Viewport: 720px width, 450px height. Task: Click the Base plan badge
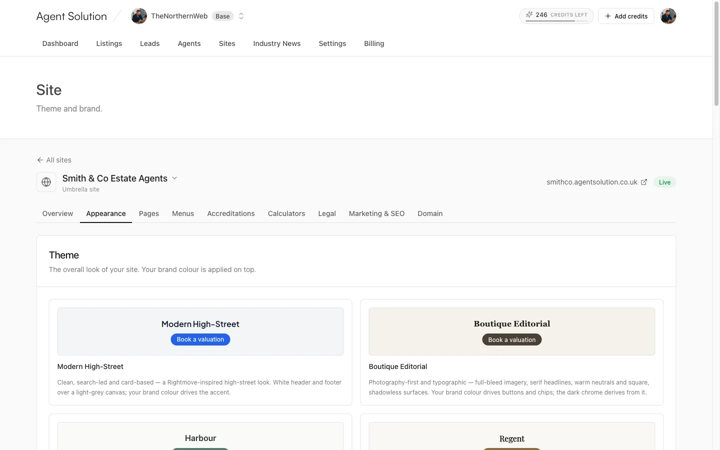222,16
